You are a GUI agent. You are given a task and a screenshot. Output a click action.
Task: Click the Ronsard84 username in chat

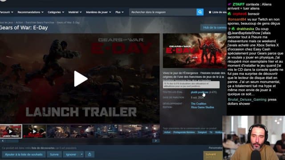coord(237,20)
